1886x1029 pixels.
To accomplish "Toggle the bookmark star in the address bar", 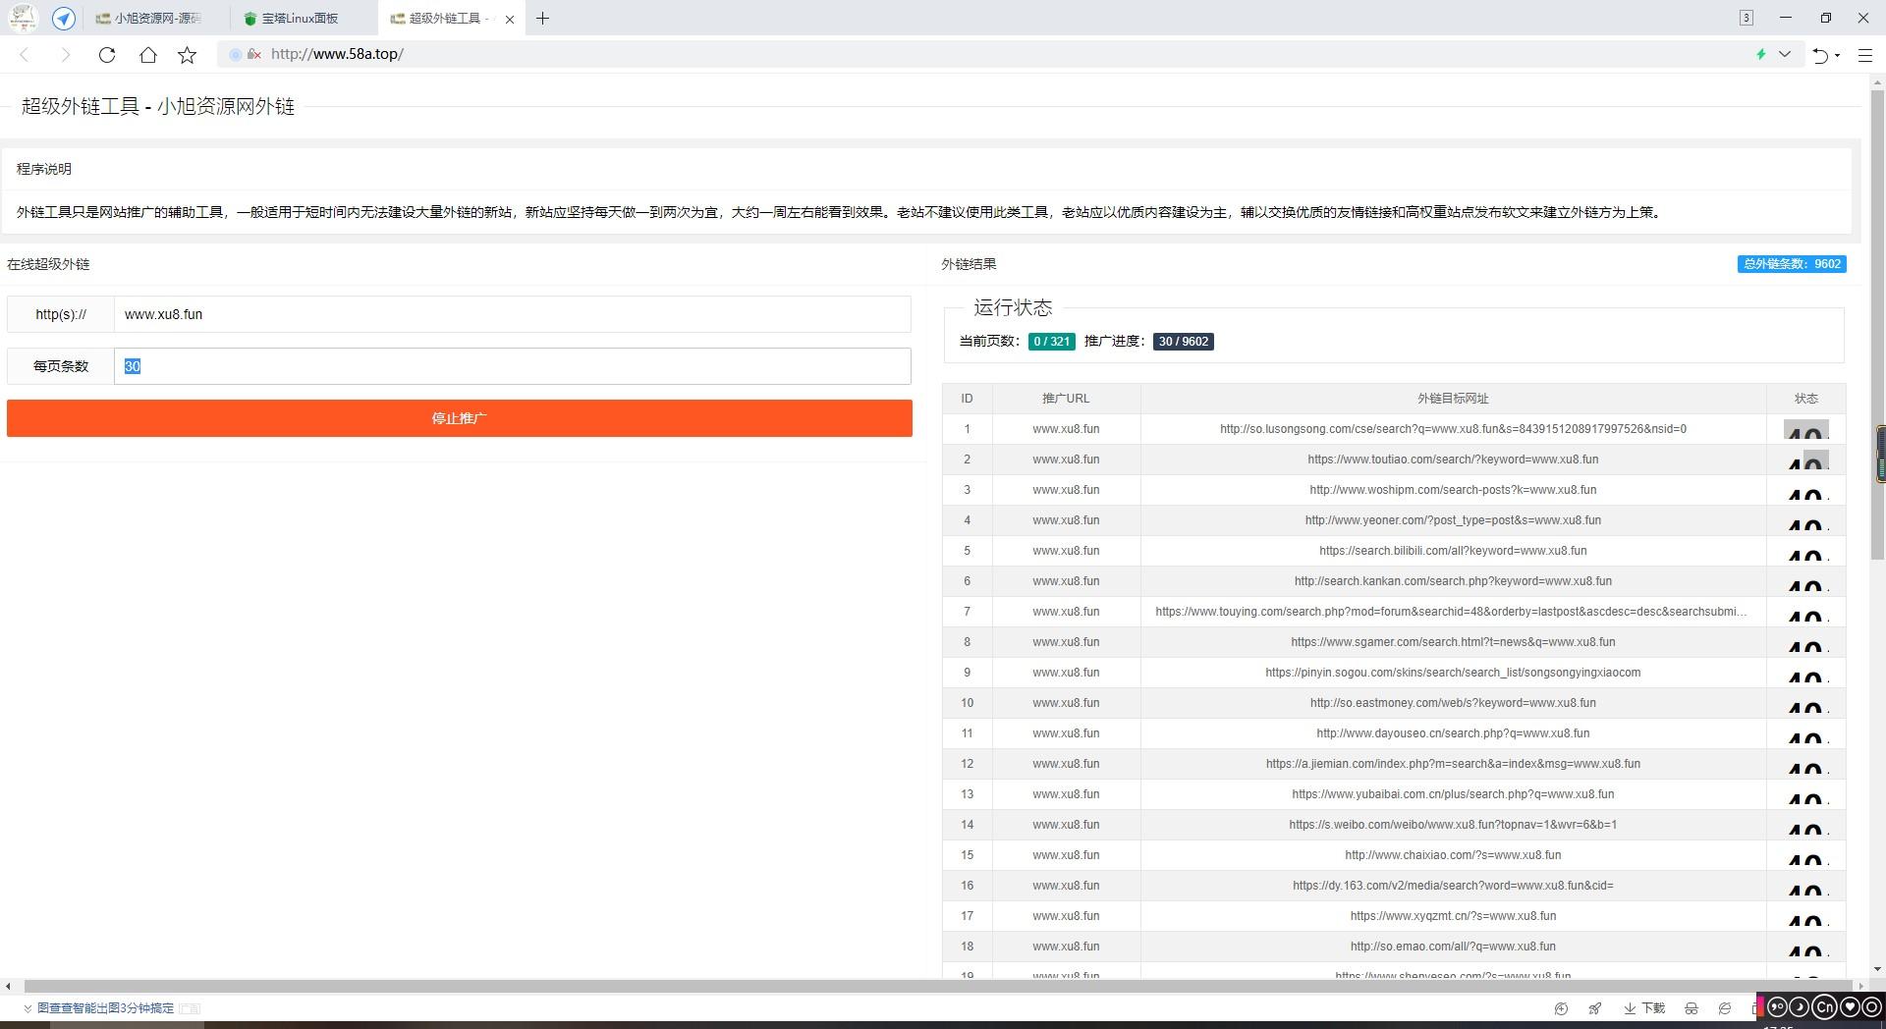I will pos(187,54).
